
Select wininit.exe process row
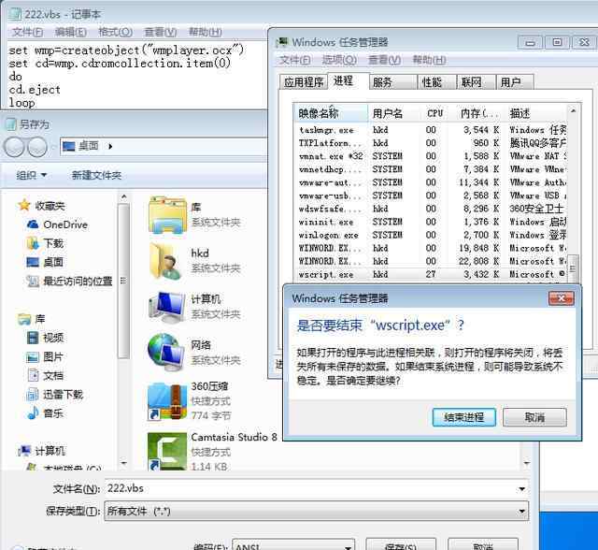coord(431,222)
